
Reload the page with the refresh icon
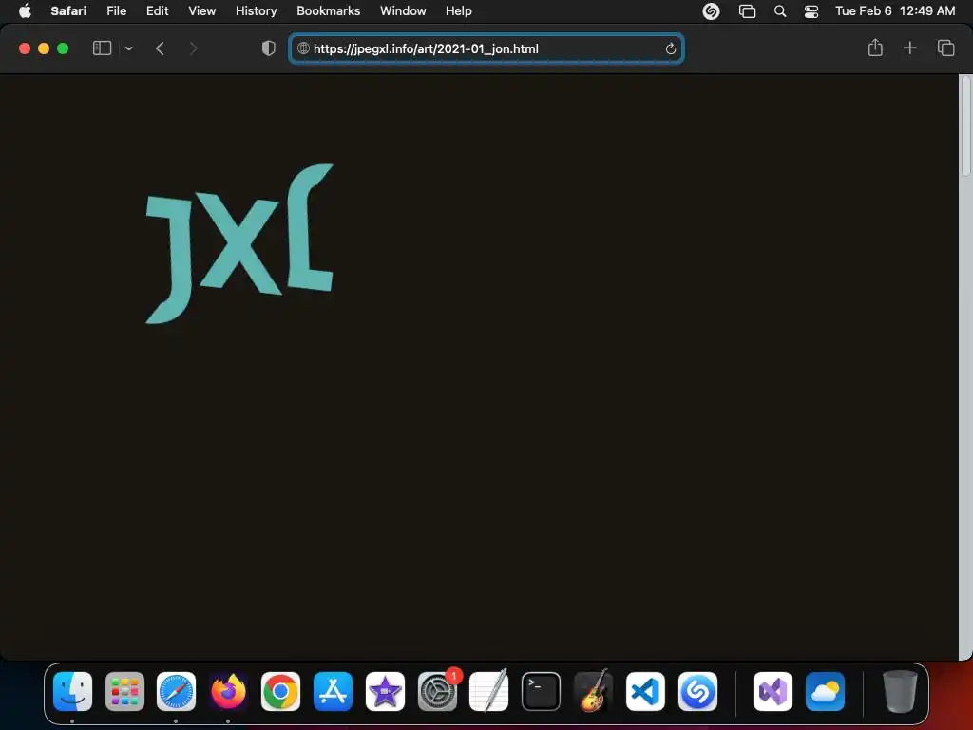click(x=670, y=48)
